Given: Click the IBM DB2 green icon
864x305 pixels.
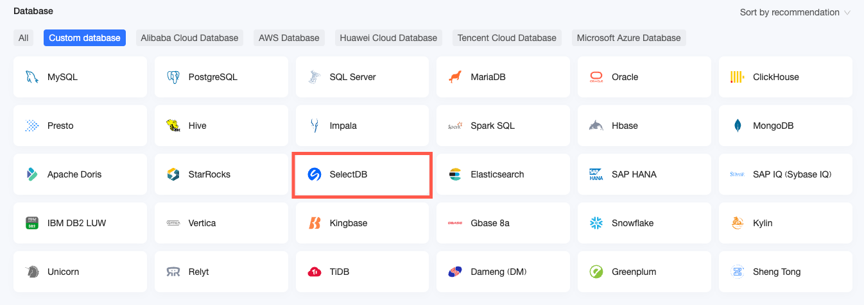Looking at the screenshot, I should coord(31,223).
